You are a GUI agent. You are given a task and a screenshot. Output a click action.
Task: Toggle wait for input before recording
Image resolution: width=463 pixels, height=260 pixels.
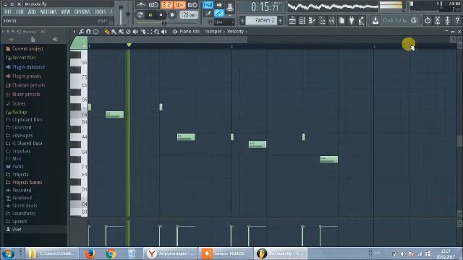(x=153, y=5)
